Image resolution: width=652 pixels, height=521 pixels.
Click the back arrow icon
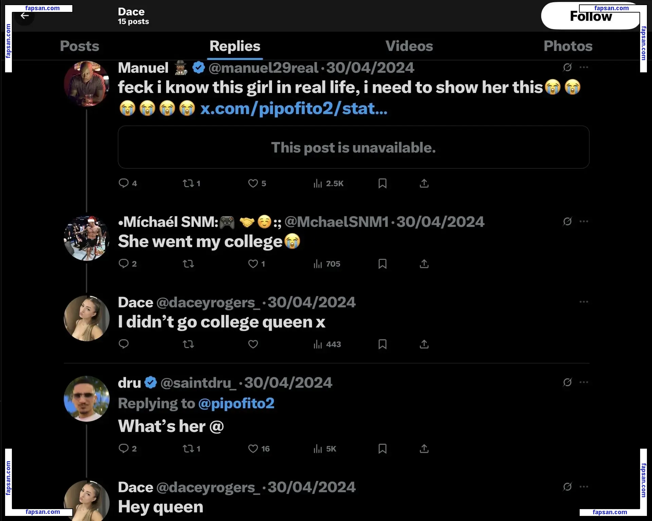(x=24, y=16)
